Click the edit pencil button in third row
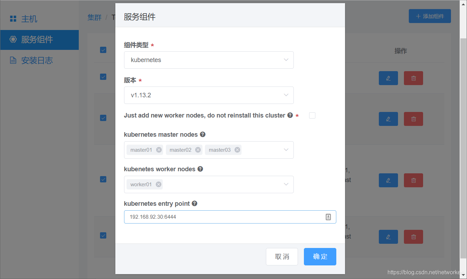Screen dimensions: 467x279 (388, 180)
